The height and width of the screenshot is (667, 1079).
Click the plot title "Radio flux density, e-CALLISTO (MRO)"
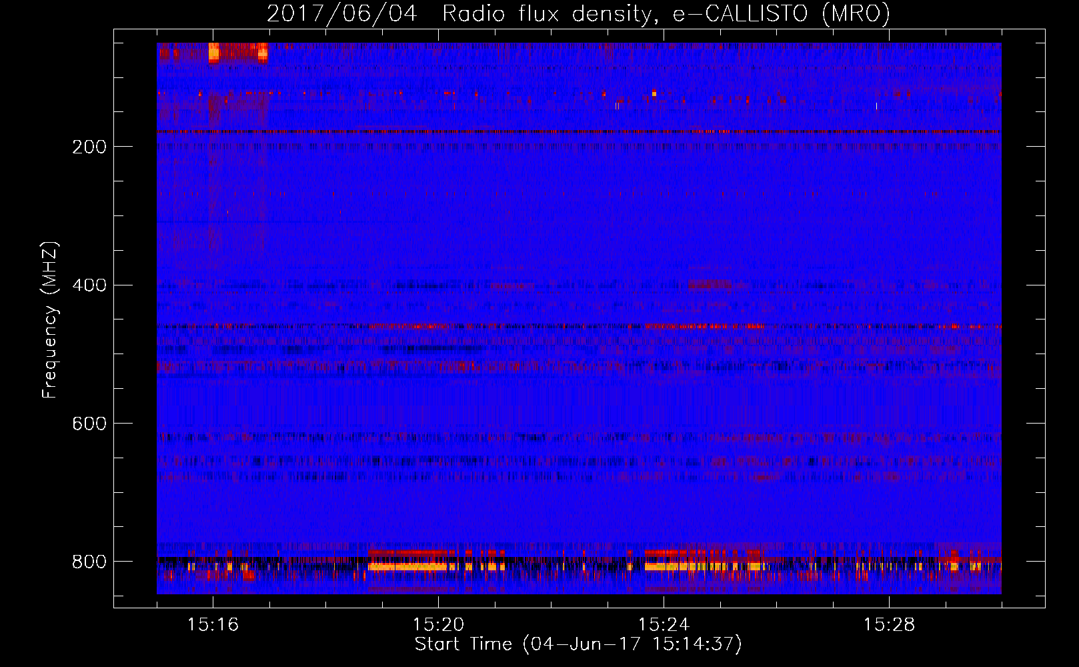coord(666,13)
